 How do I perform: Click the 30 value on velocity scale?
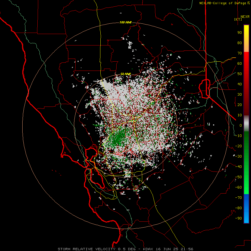pos(240,95)
